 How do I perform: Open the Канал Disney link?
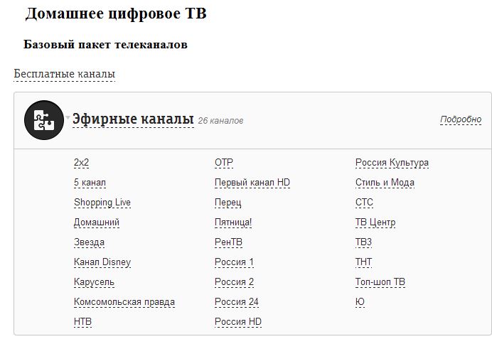tap(102, 262)
